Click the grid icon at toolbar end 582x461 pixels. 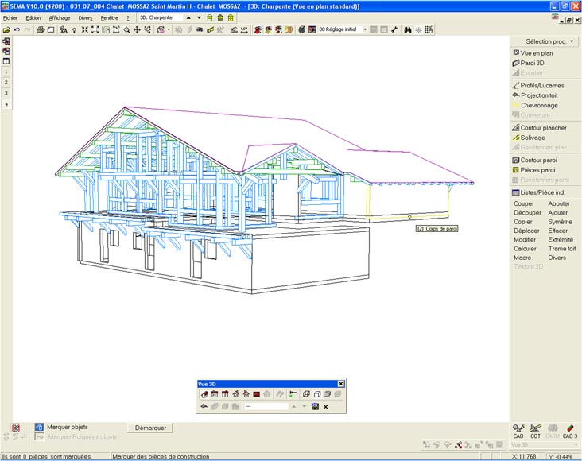pos(429,29)
